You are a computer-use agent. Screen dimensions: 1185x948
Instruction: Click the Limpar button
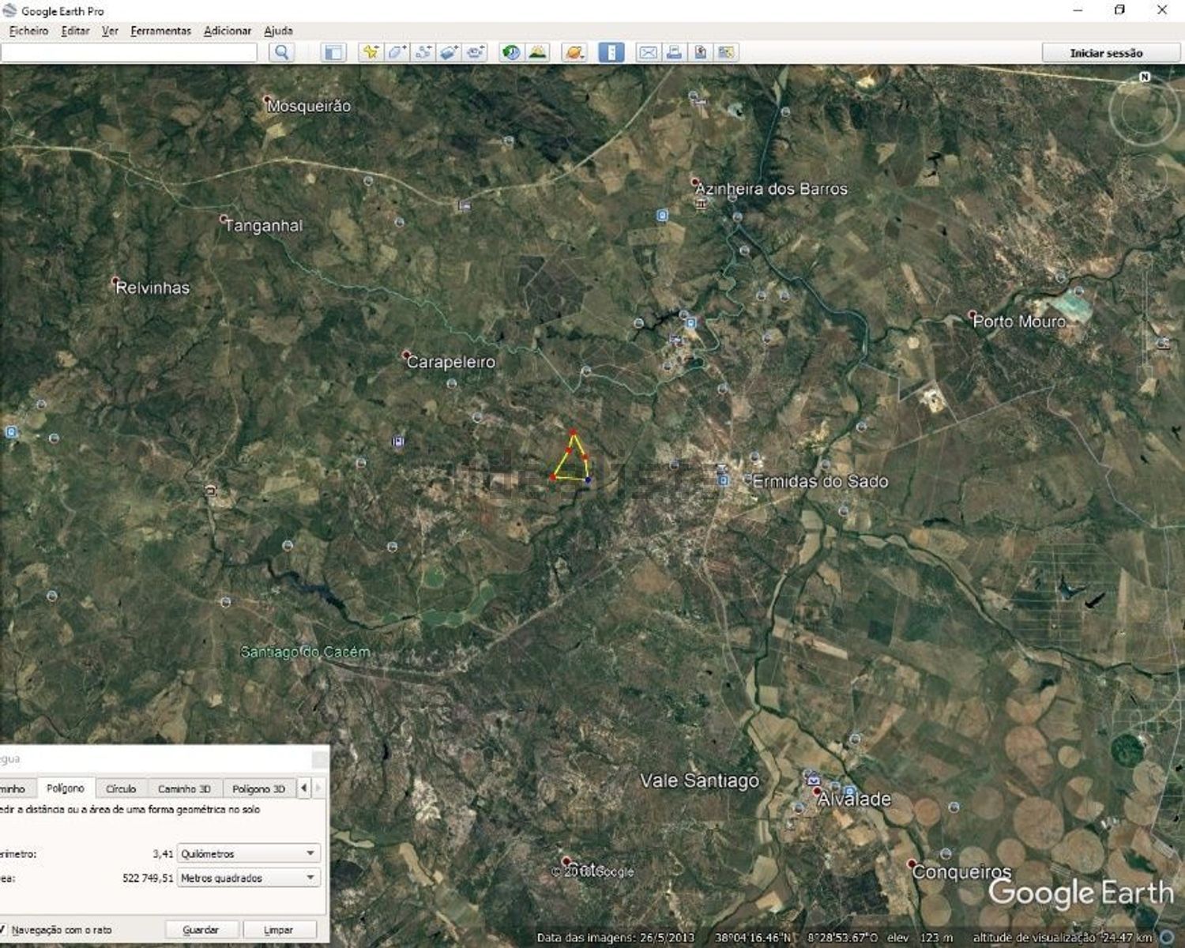pos(278,930)
